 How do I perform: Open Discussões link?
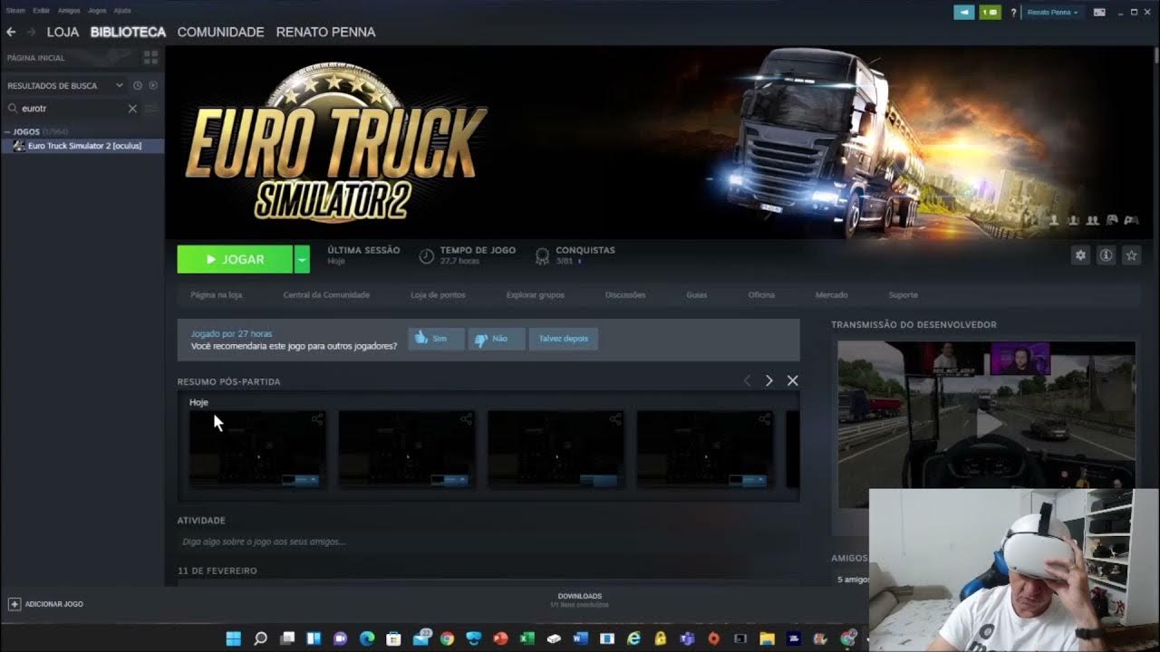point(625,294)
